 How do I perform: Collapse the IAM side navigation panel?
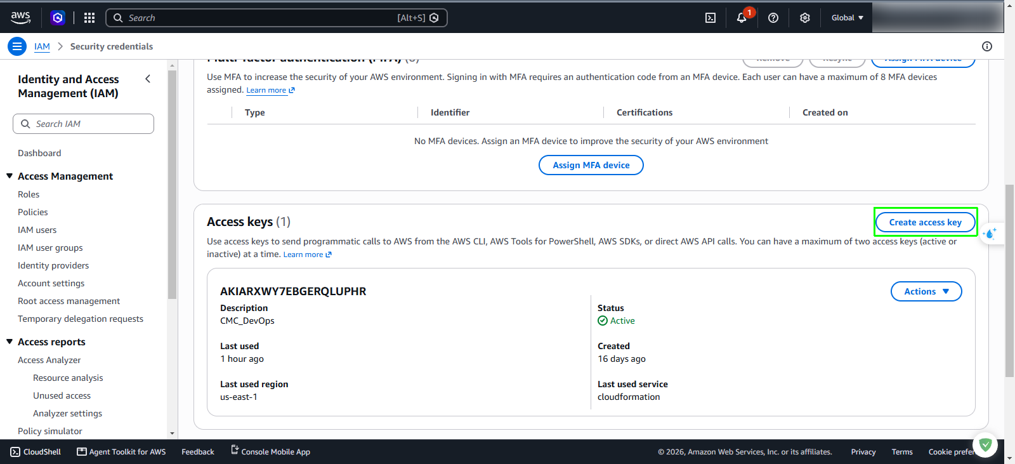click(148, 79)
